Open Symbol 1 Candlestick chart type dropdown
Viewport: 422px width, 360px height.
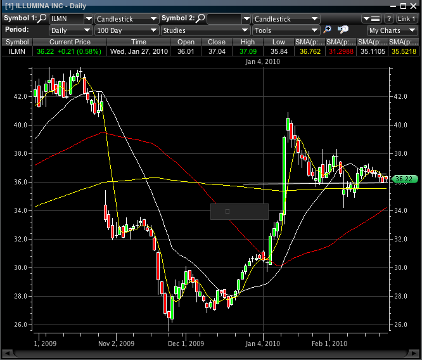(x=126, y=19)
